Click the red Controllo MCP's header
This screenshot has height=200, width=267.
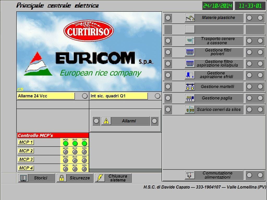coord(53,135)
